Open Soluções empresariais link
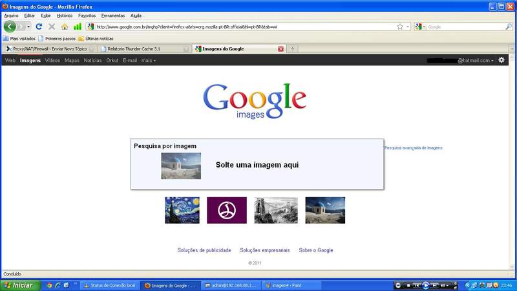This screenshot has width=517, height=291. [x=265, y=250]
